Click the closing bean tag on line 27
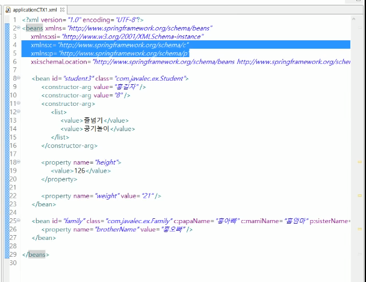 point(44,238)
